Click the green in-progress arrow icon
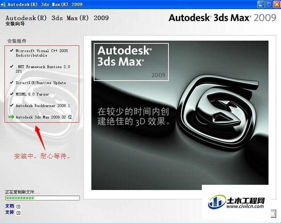Screen dimensions: 281x223 pyautogui.click(x=11, y=117)
